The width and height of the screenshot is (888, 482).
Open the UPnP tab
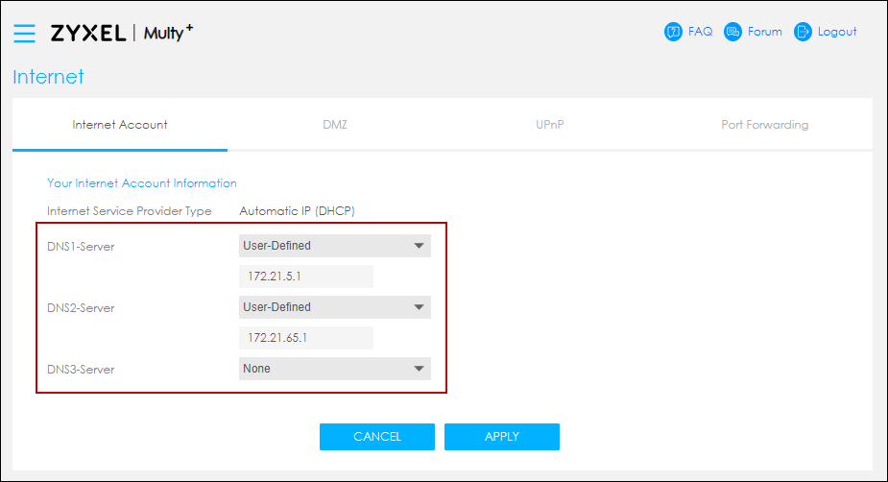[550, 125]
